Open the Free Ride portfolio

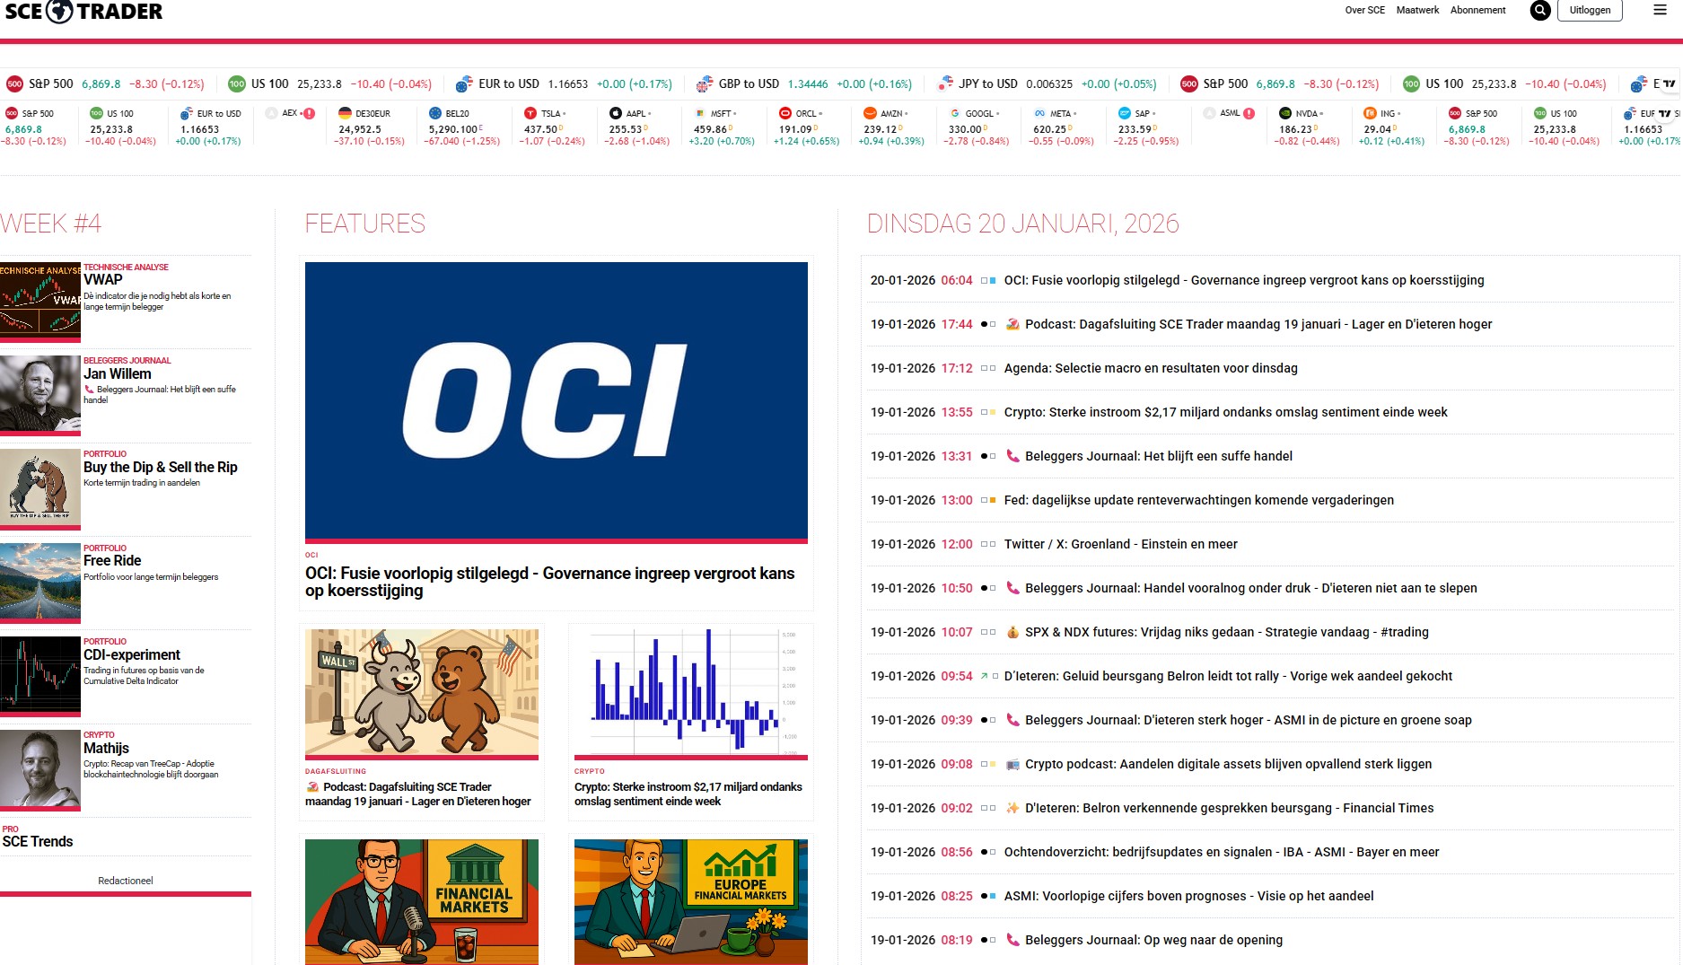[112, 561]
